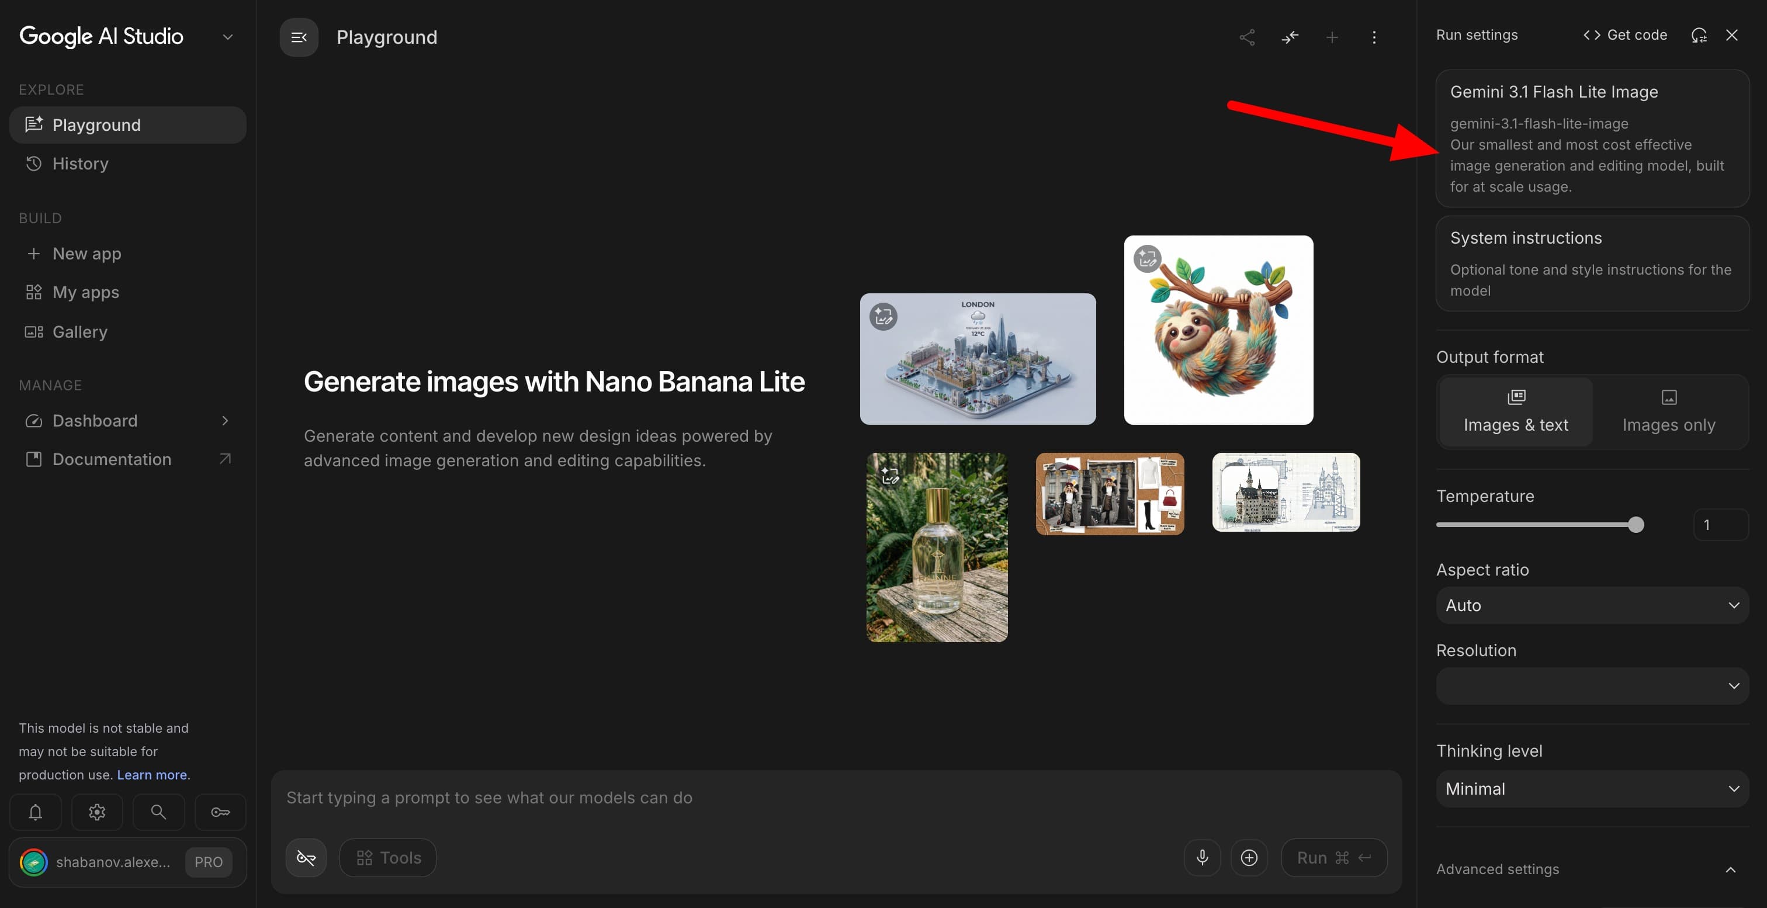
Task: Click the Temperature slider handle
Action: coord(1636,525)
